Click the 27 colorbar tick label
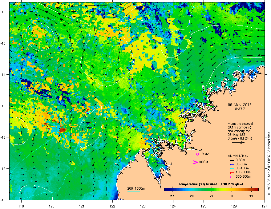 pos(172,196)
